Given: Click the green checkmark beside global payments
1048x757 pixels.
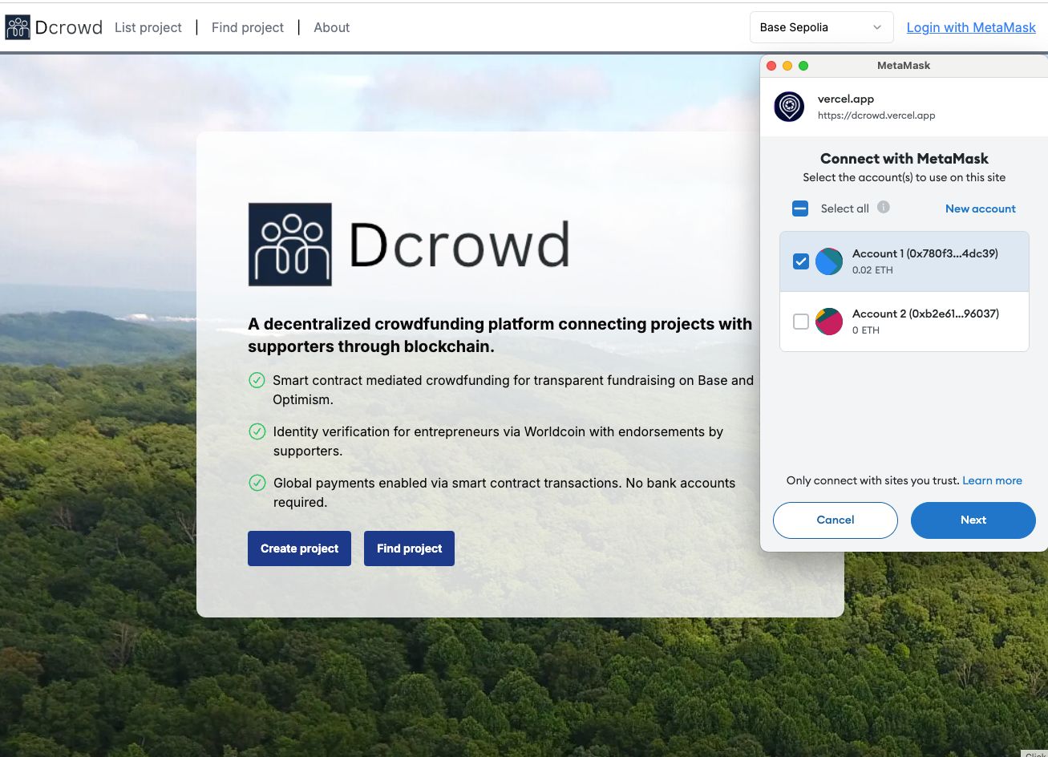Looking at the screenshot, I should pyautogui.click(x=257, y=483).
